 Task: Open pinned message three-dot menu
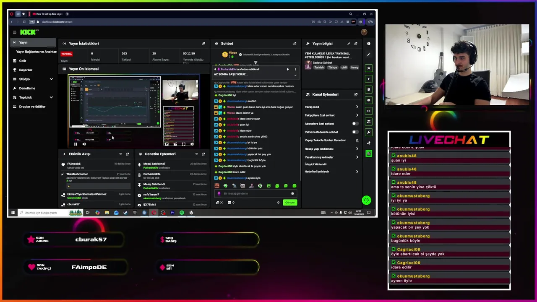click(x=295, y=69)
